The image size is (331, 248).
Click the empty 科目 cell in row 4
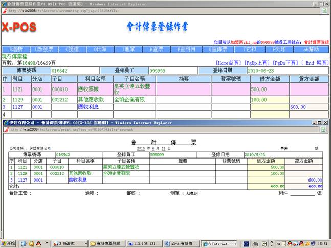pos(21,115)
